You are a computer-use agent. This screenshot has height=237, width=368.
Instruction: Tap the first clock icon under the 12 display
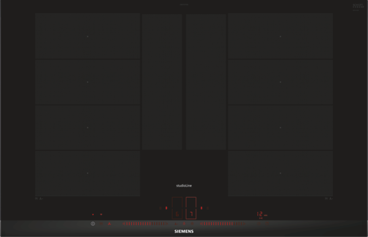[x=259, y=223]
